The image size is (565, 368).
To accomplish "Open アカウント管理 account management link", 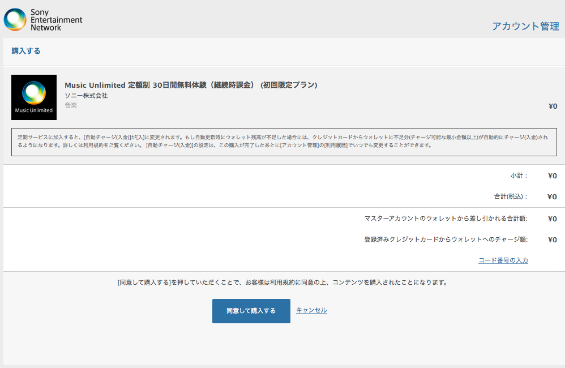I will click(x=526, y=26).
